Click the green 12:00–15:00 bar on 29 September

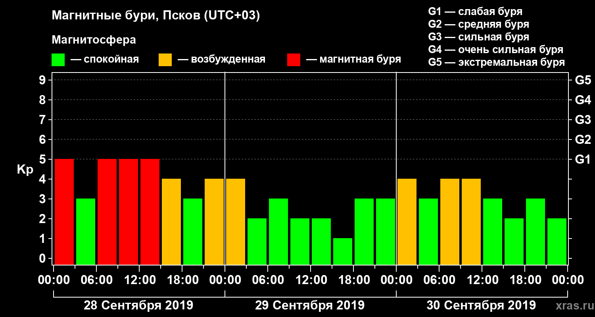click(321, 241)
